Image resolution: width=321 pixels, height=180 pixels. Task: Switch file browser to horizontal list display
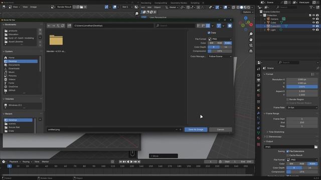pyautogui.click(x=203, y=25)
